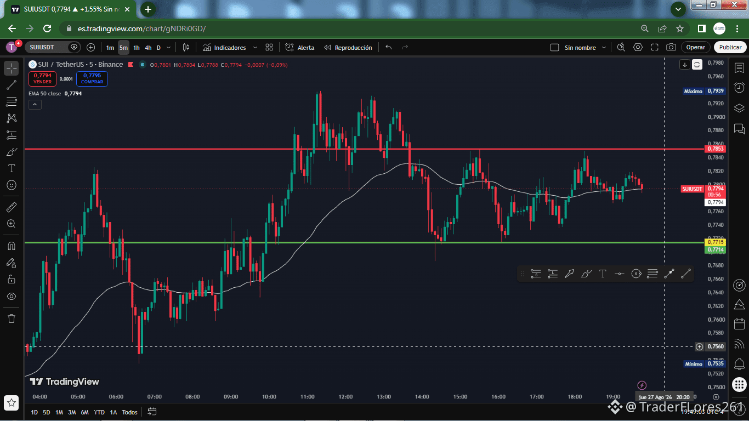This screenshot has height=421, width=749.
Task: Open the chart settings hexagon icon
Action: coord(638,48)
